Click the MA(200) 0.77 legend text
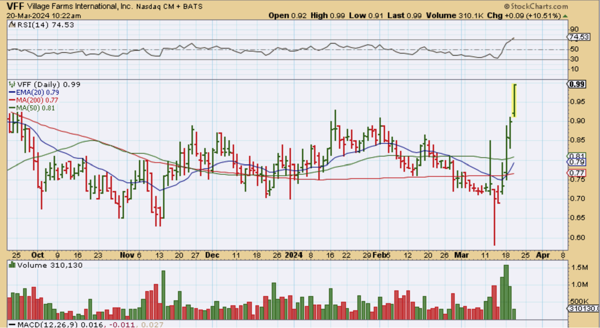This screenshot has width=600, height=328. (x=37, y=100)
